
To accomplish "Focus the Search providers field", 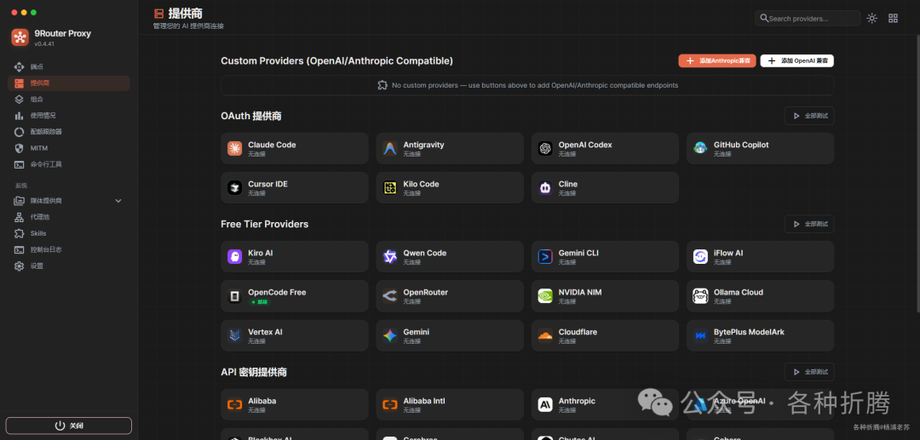I will pos(808,18).
